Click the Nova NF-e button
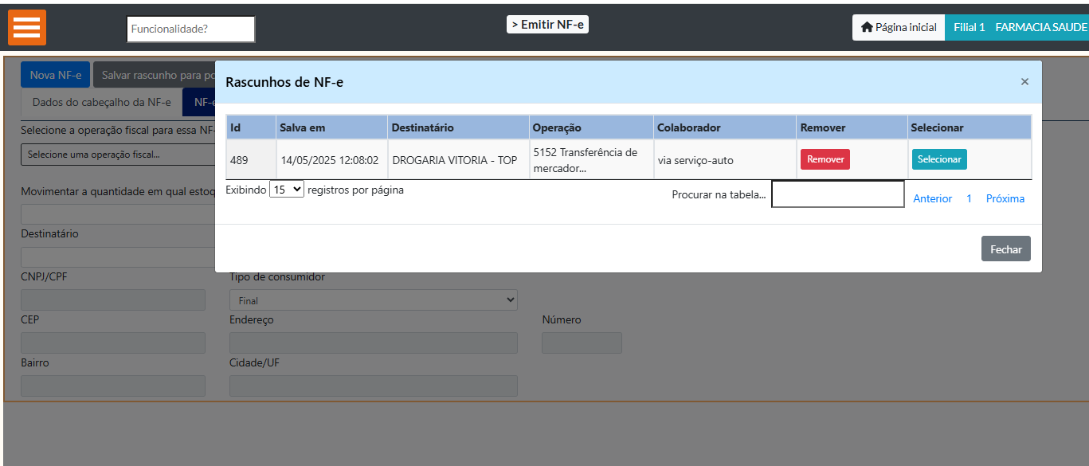Viewport: 1089px width, 466px height. click(55, 75)
